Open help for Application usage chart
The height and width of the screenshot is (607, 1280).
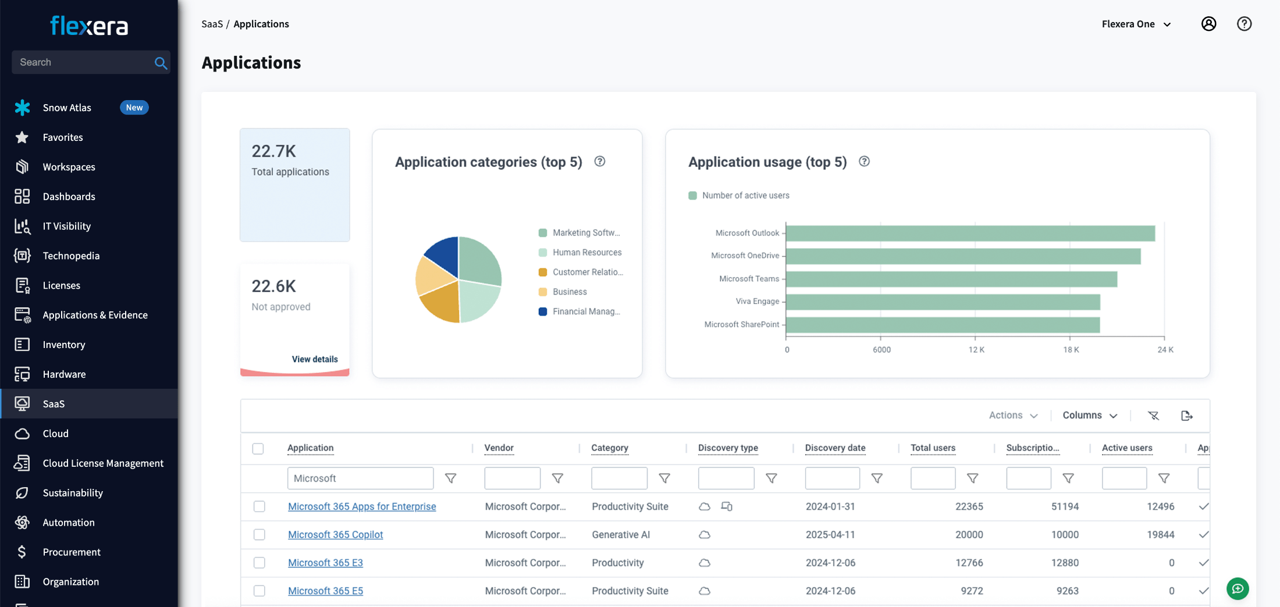click(x=865, y=162)
